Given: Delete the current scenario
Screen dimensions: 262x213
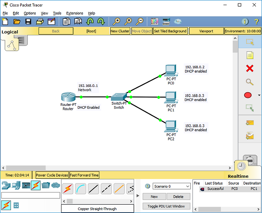Looking at the screenshot, I should (178, 197).
